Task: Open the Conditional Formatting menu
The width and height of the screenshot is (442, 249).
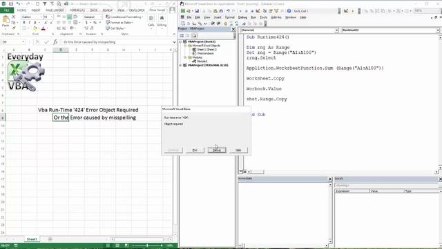Action: tap(124, 17)
